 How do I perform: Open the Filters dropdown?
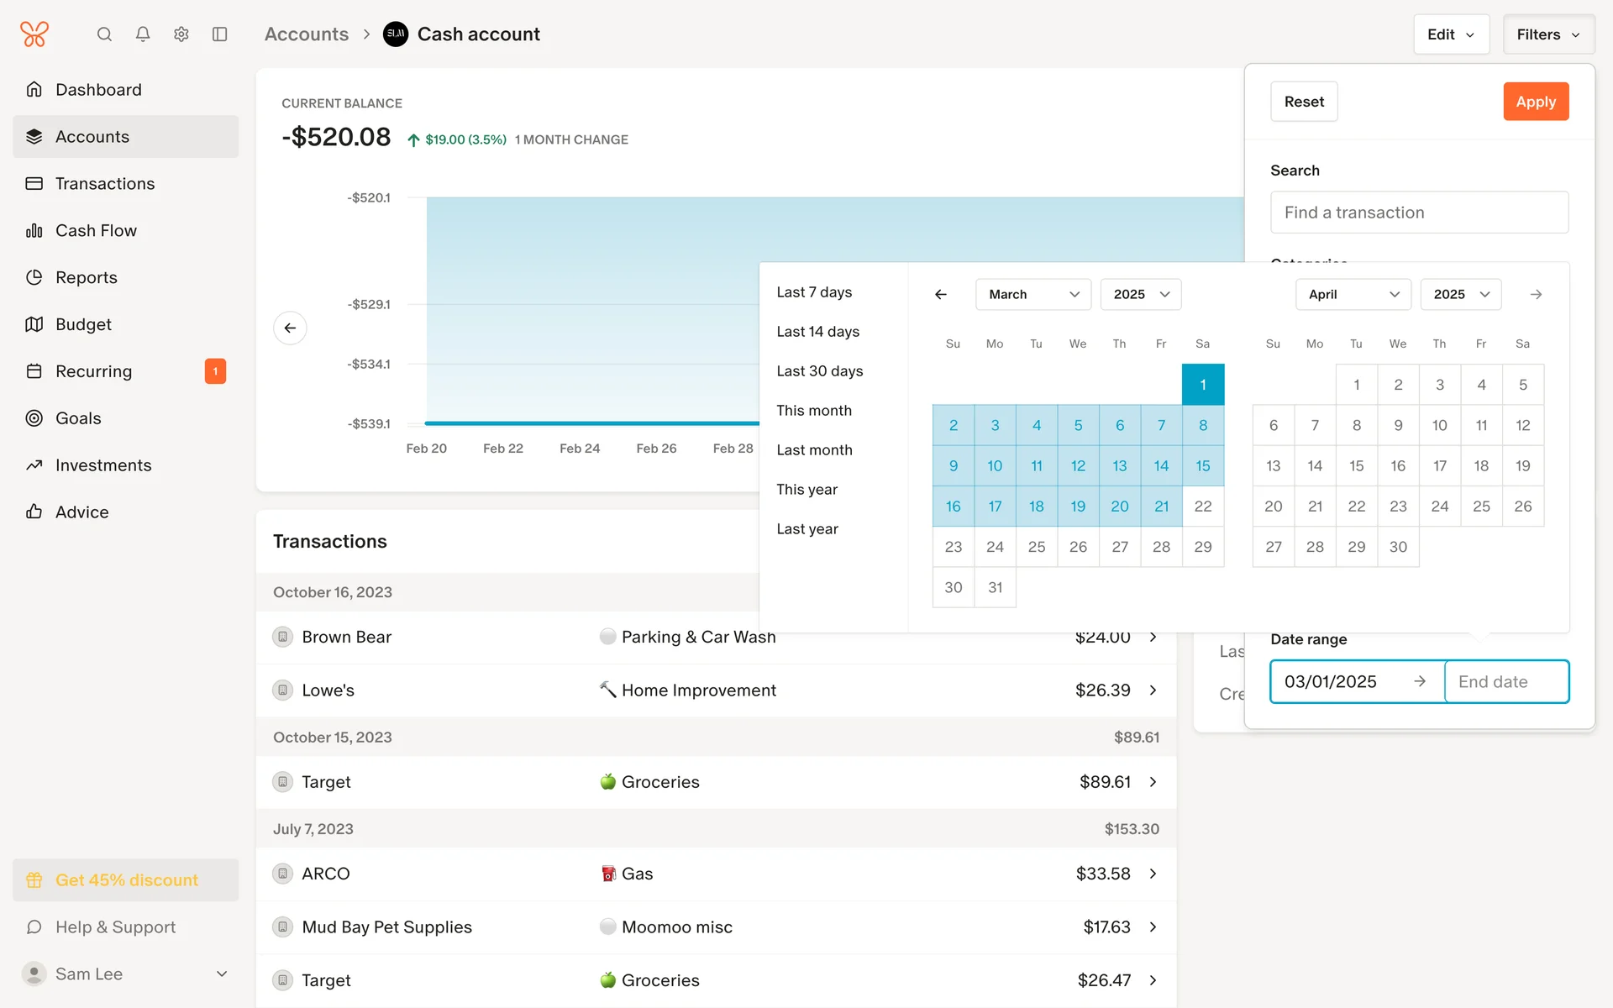coord(1548,34)
